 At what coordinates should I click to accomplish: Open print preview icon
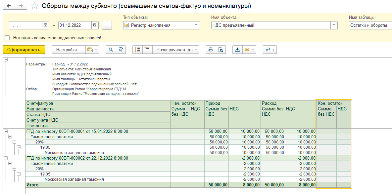(220, 50)
